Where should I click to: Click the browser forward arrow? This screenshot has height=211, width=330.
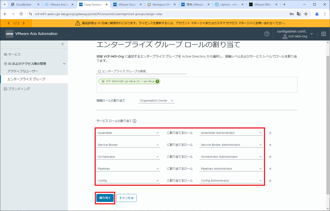[13, 14]
